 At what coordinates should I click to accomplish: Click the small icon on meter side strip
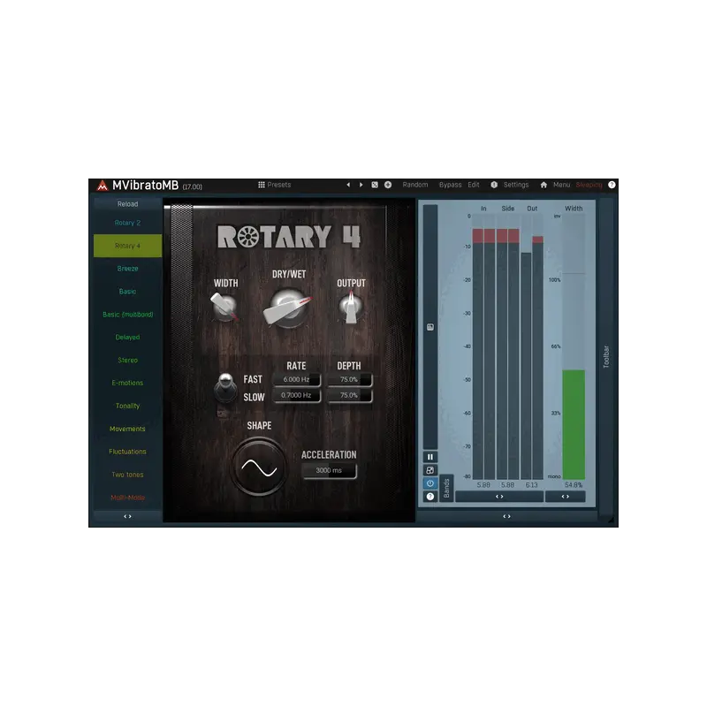tap(430, 327)
